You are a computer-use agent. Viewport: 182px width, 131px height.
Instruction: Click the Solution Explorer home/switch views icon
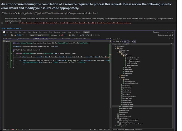click(x=114, y=41)
